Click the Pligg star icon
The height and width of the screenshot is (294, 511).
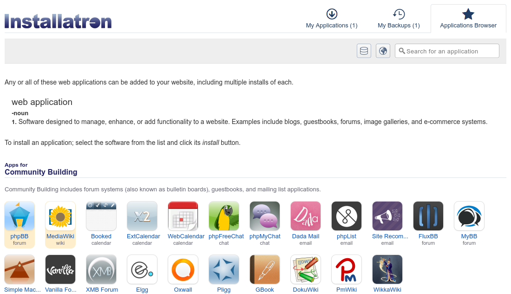(x=224, y=269)
